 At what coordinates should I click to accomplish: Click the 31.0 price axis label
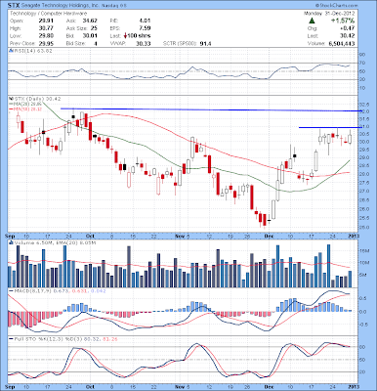point(364,127)
